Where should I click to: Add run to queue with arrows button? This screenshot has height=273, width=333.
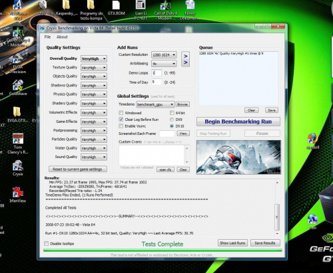pos(186,59)
